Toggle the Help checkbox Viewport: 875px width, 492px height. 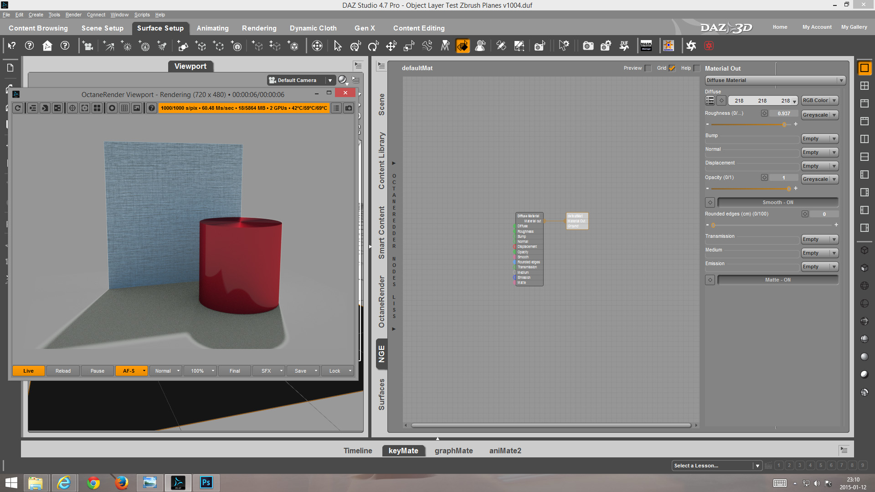tap(697, 68)
